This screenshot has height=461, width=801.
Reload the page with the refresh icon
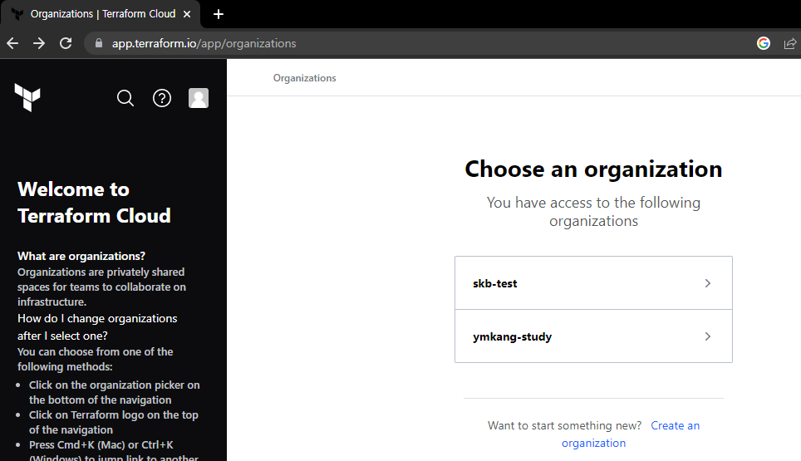[66, 43]
